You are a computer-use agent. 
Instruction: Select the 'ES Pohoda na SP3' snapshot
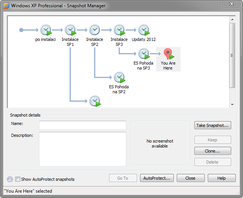[144, 54]
